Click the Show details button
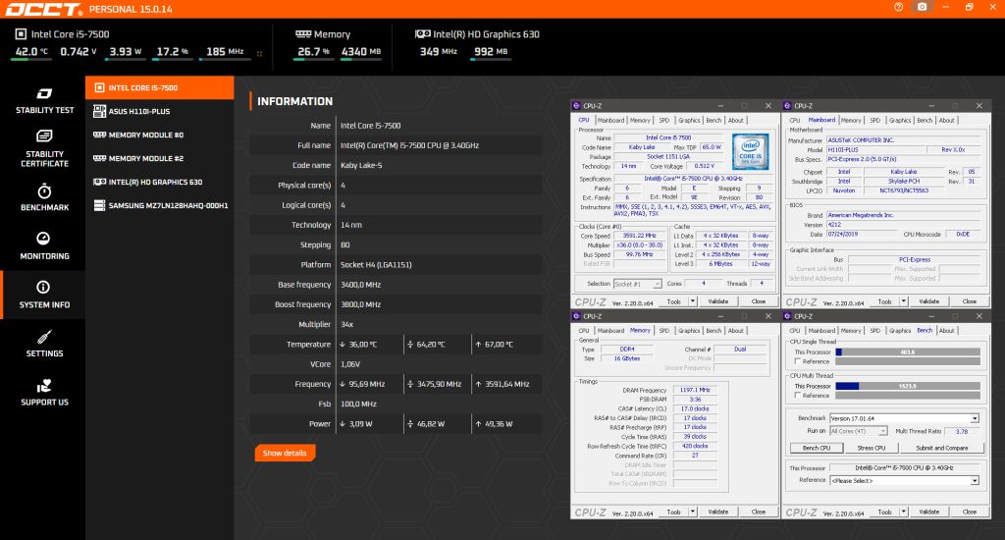The image size is (1005, 540). tap(285, 453)
